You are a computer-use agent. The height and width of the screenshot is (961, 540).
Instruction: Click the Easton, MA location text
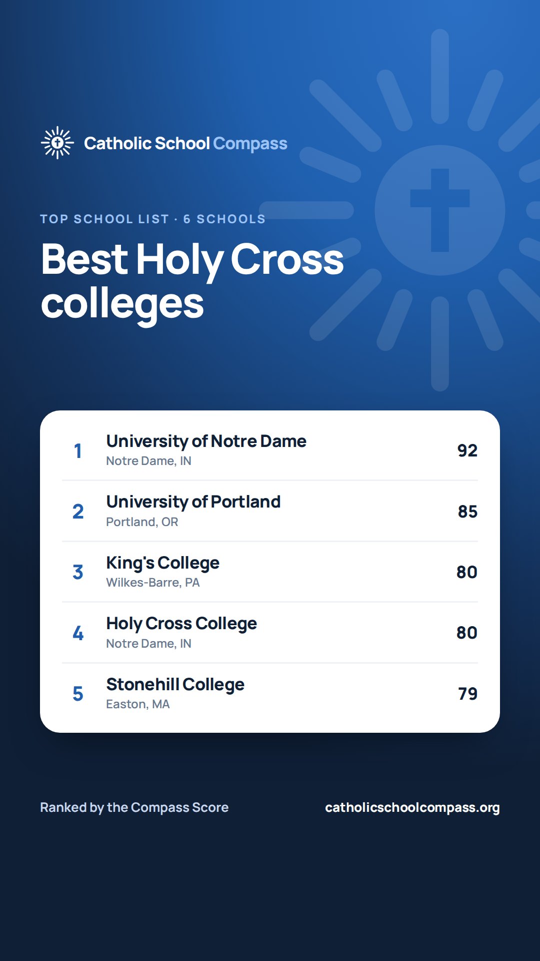tap(137, 704)
